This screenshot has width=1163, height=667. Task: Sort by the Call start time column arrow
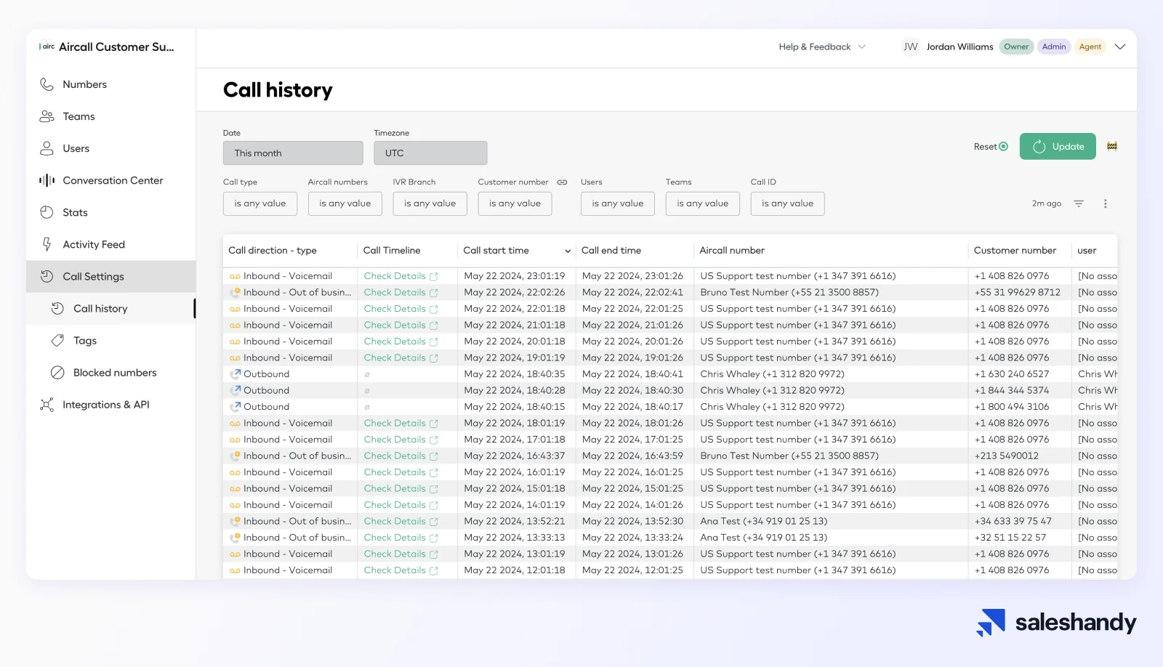(568, 251)
